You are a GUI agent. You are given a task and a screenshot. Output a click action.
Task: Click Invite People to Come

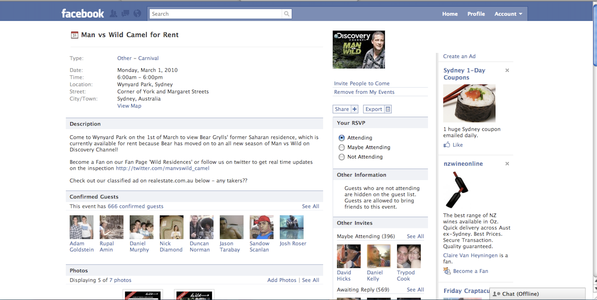[362, 84]
